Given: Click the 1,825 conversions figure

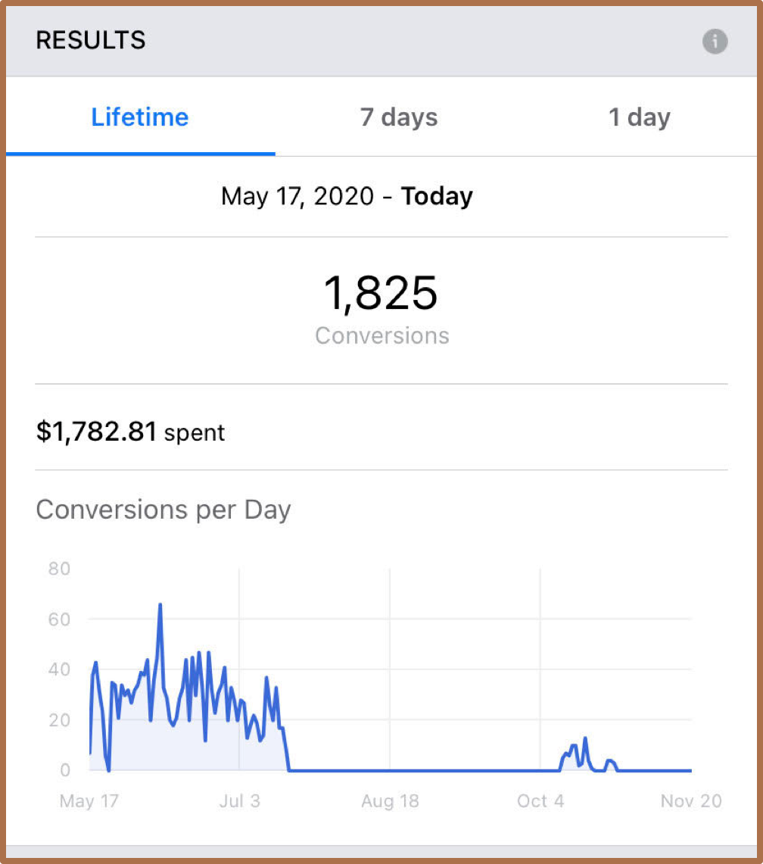Looking at the screenshot, I should point(381,294).
